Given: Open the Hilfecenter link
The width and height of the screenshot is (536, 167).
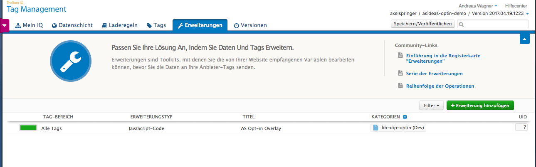Looking at the screenshot, I should tap(516, 6).
